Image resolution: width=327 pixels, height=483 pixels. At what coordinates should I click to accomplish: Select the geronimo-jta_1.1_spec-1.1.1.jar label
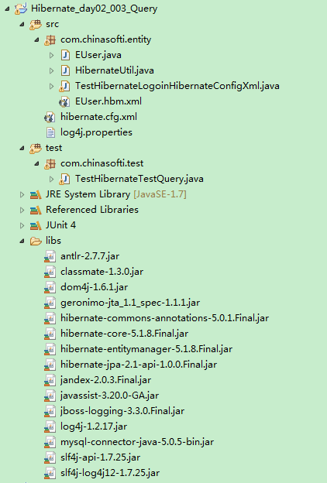(130, 303)
